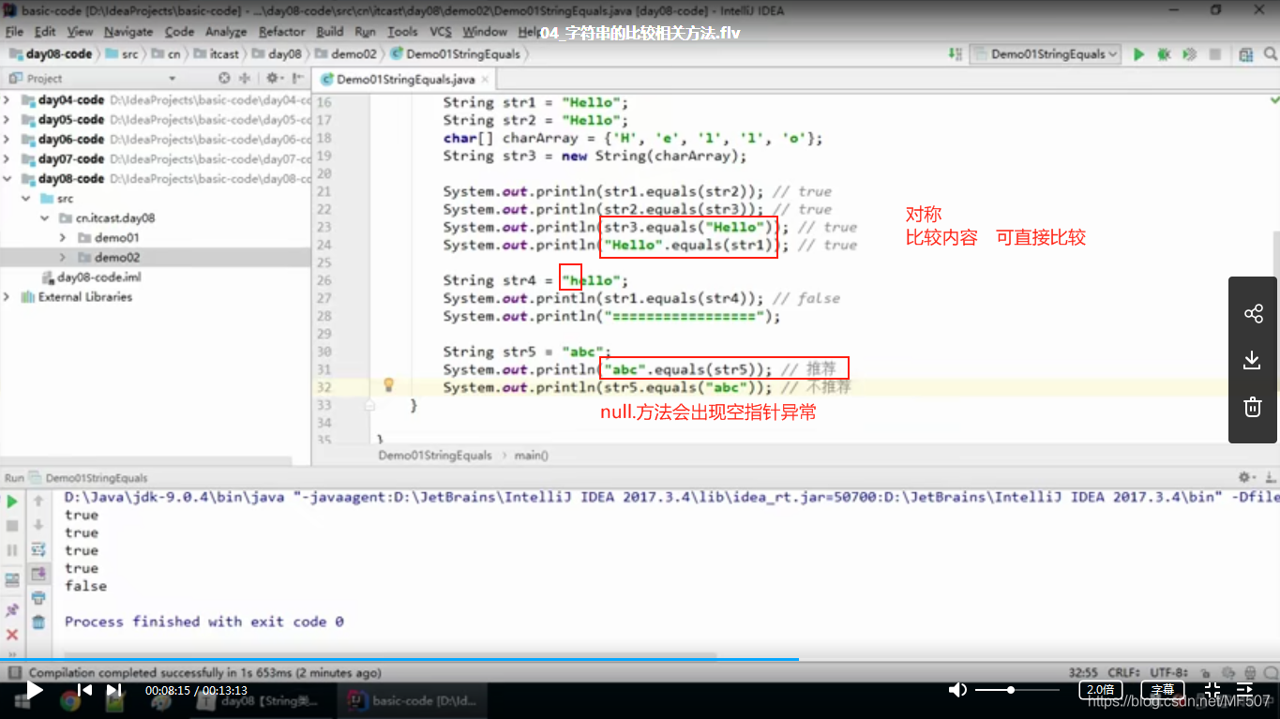Close the Demo01StringEquals.java tab
Viewport: 1280px width, 719px height.
[x=486, y=80]
